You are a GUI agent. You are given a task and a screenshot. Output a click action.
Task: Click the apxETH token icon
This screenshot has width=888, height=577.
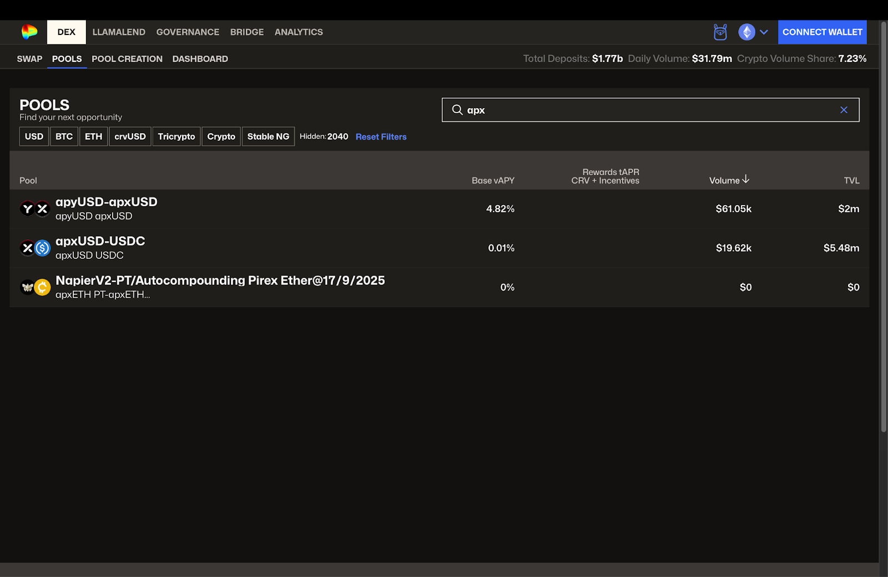point(27,287)
